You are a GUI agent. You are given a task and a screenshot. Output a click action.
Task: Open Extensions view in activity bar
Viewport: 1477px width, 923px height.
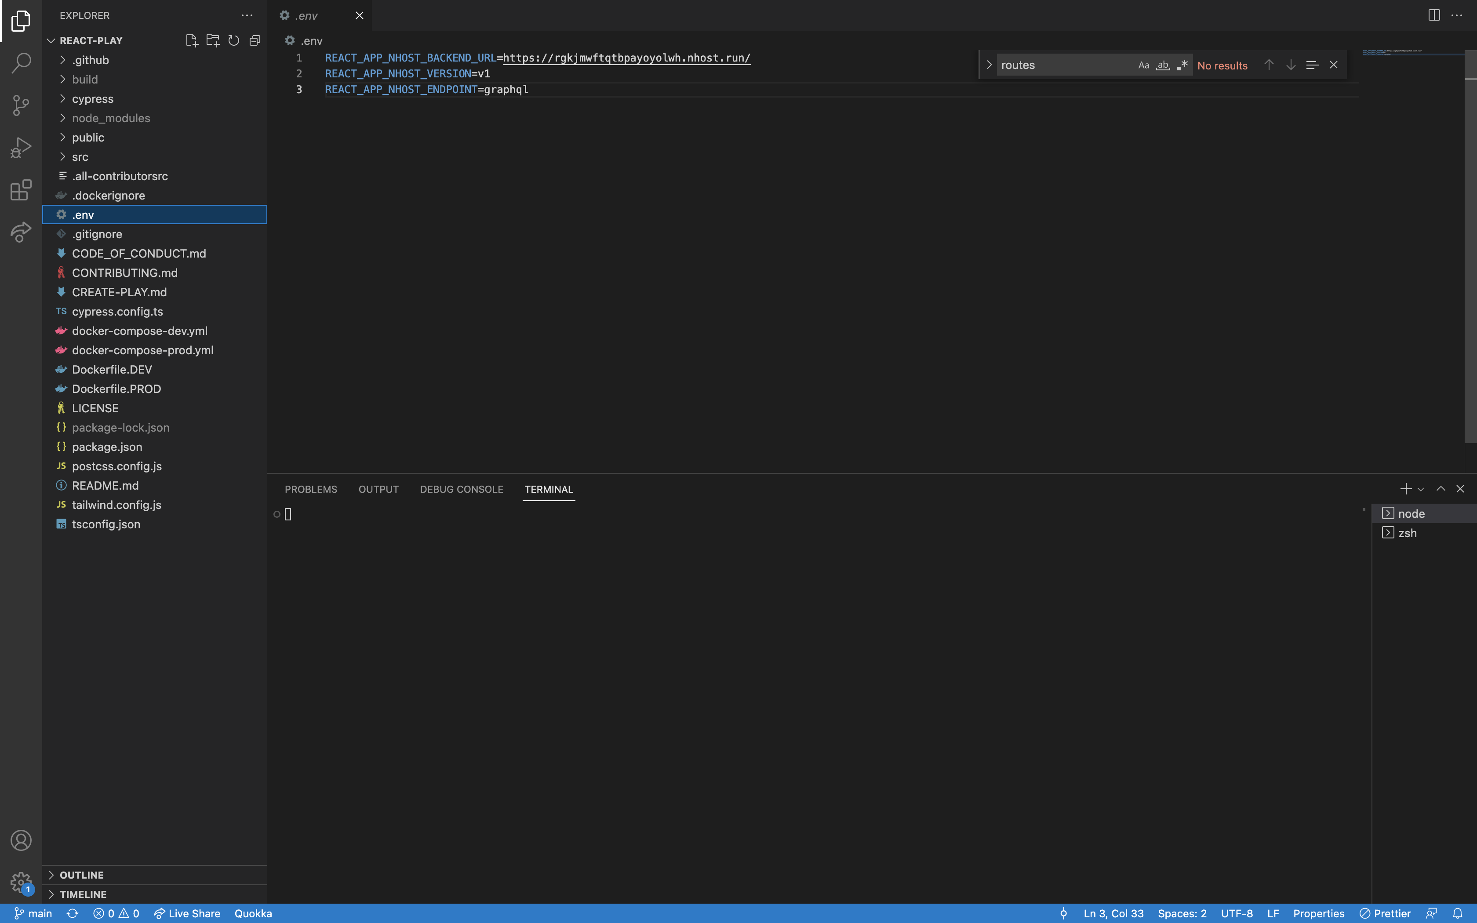[21, 190]
